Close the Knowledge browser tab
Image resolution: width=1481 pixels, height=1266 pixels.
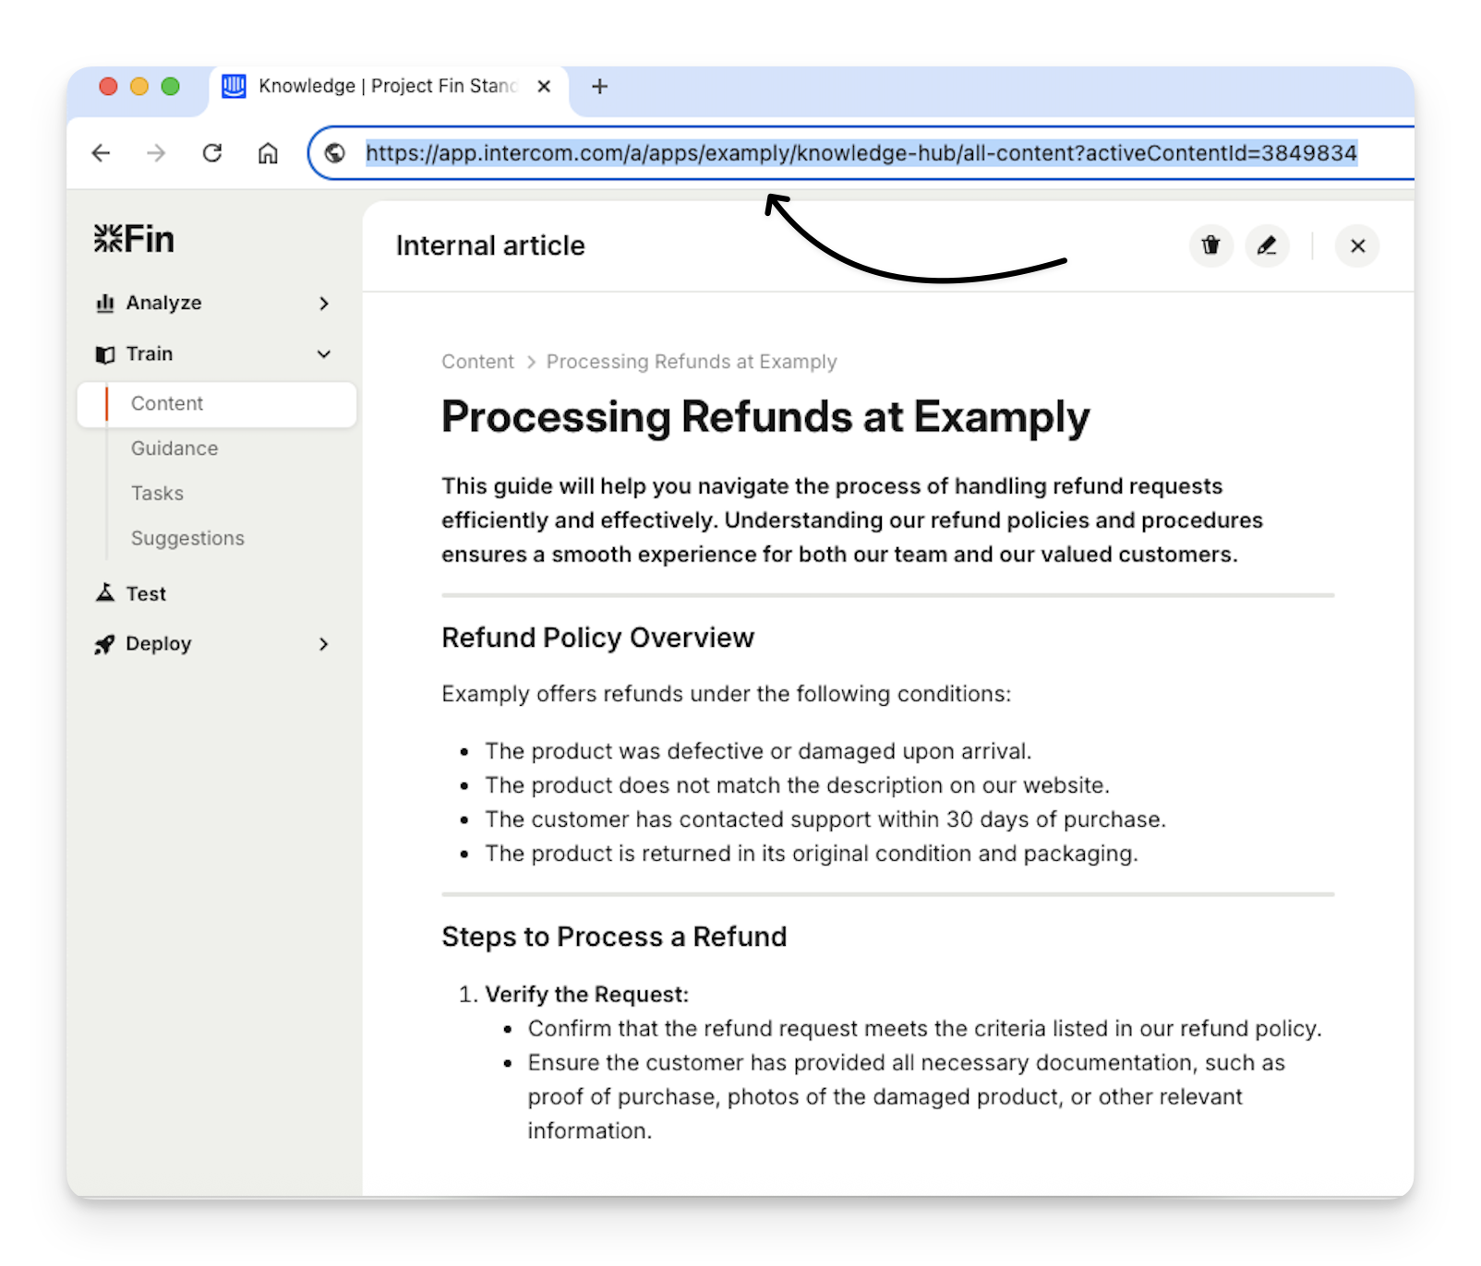point(544,87)
